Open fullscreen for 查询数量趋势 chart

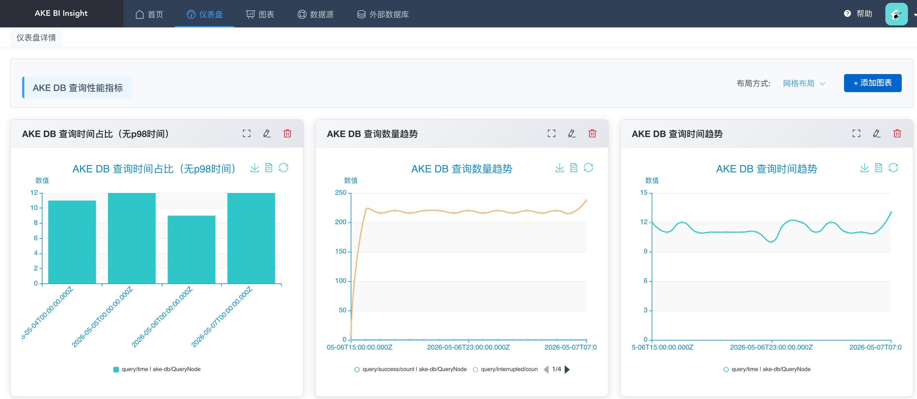[551, 133]
